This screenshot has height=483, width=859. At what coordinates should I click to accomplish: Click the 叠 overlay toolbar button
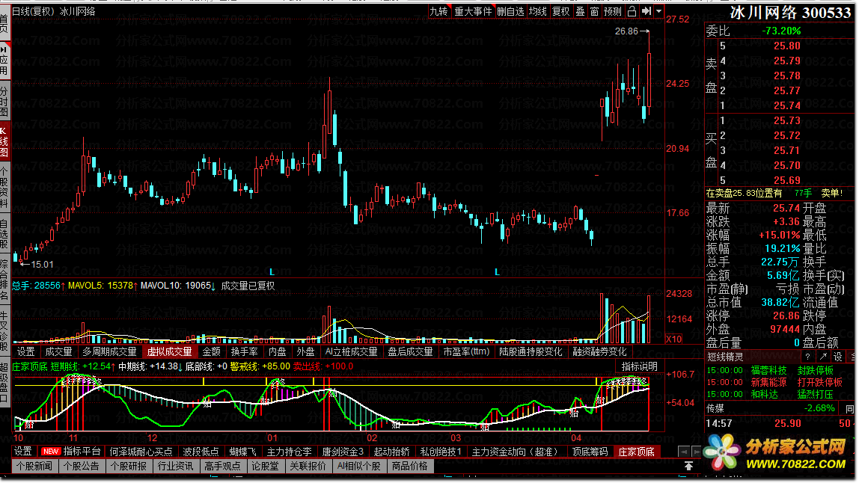(580, 11)
